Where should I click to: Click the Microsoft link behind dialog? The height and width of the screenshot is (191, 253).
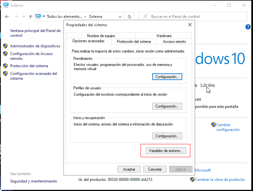(x=203, y=170)
